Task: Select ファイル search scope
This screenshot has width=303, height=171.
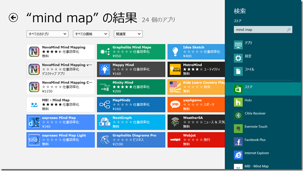Action: [x=263, y=71]
